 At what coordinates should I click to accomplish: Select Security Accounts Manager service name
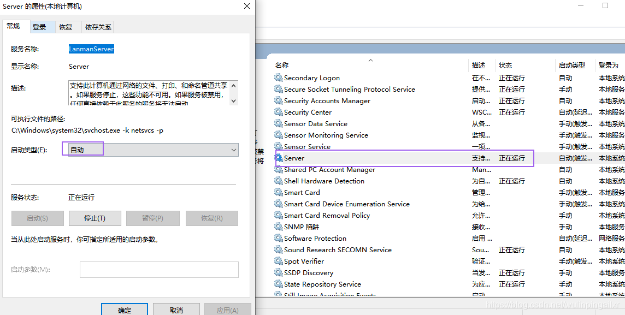click(327, 101)
